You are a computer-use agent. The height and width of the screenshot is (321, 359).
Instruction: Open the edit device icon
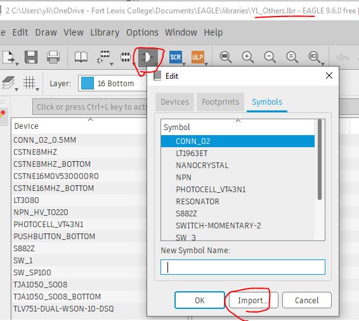[x=103, y=57]
